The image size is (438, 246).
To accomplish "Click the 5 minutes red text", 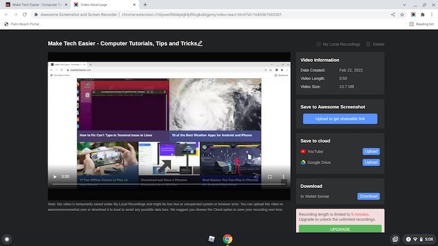I will pyautogui.click(x=360, y=214).
